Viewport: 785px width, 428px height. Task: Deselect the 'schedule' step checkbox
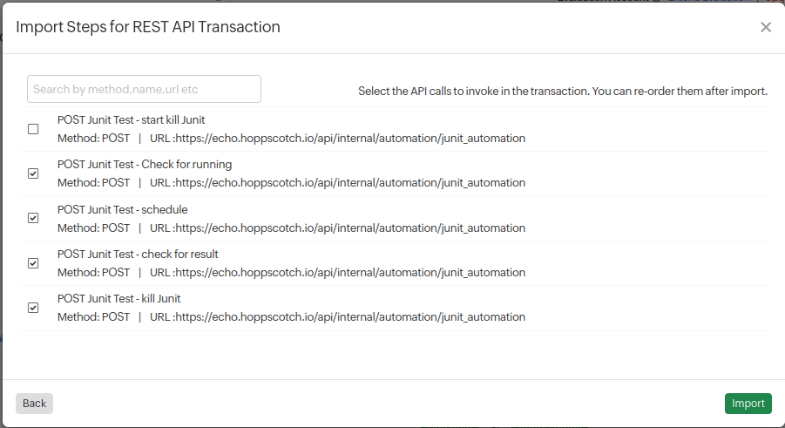pyautogui.click(x=33, y=218)
